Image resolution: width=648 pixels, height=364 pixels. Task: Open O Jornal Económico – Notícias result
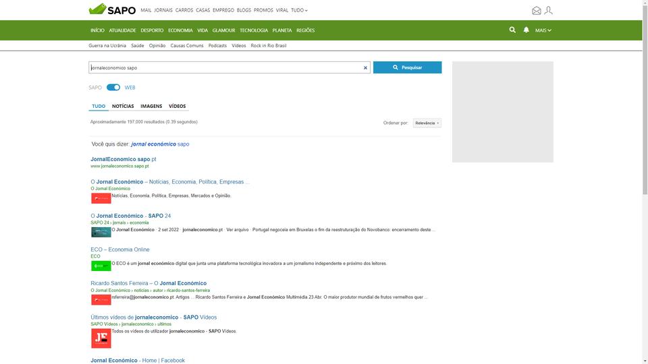[170, 181]
